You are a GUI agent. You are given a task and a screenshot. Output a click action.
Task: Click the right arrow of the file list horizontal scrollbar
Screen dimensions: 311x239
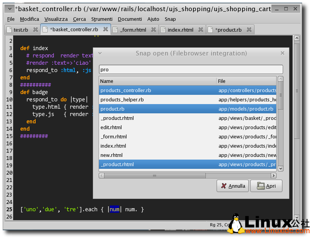point(273,175)
